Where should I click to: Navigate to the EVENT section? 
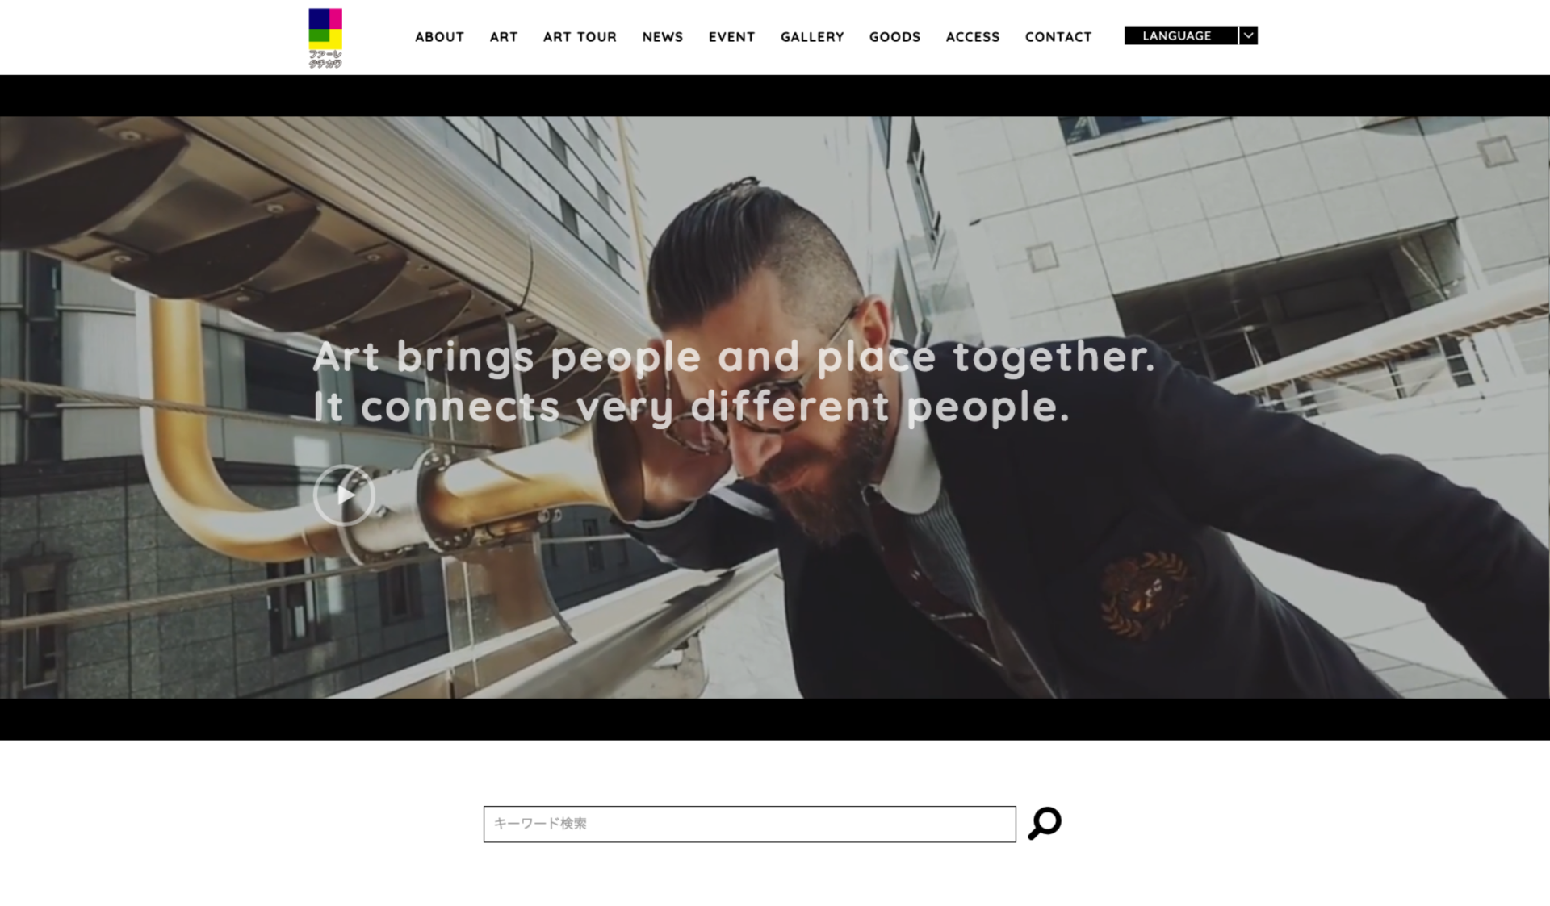coord(732,37)
